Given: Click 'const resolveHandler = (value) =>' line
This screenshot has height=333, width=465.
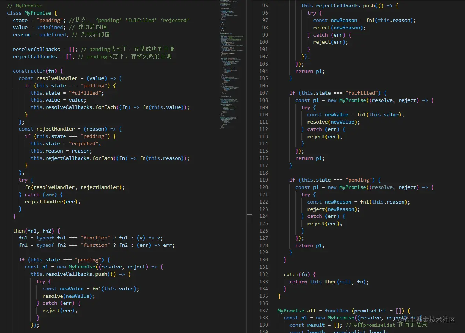Looking at the screenshot, I should pos(70,78).
